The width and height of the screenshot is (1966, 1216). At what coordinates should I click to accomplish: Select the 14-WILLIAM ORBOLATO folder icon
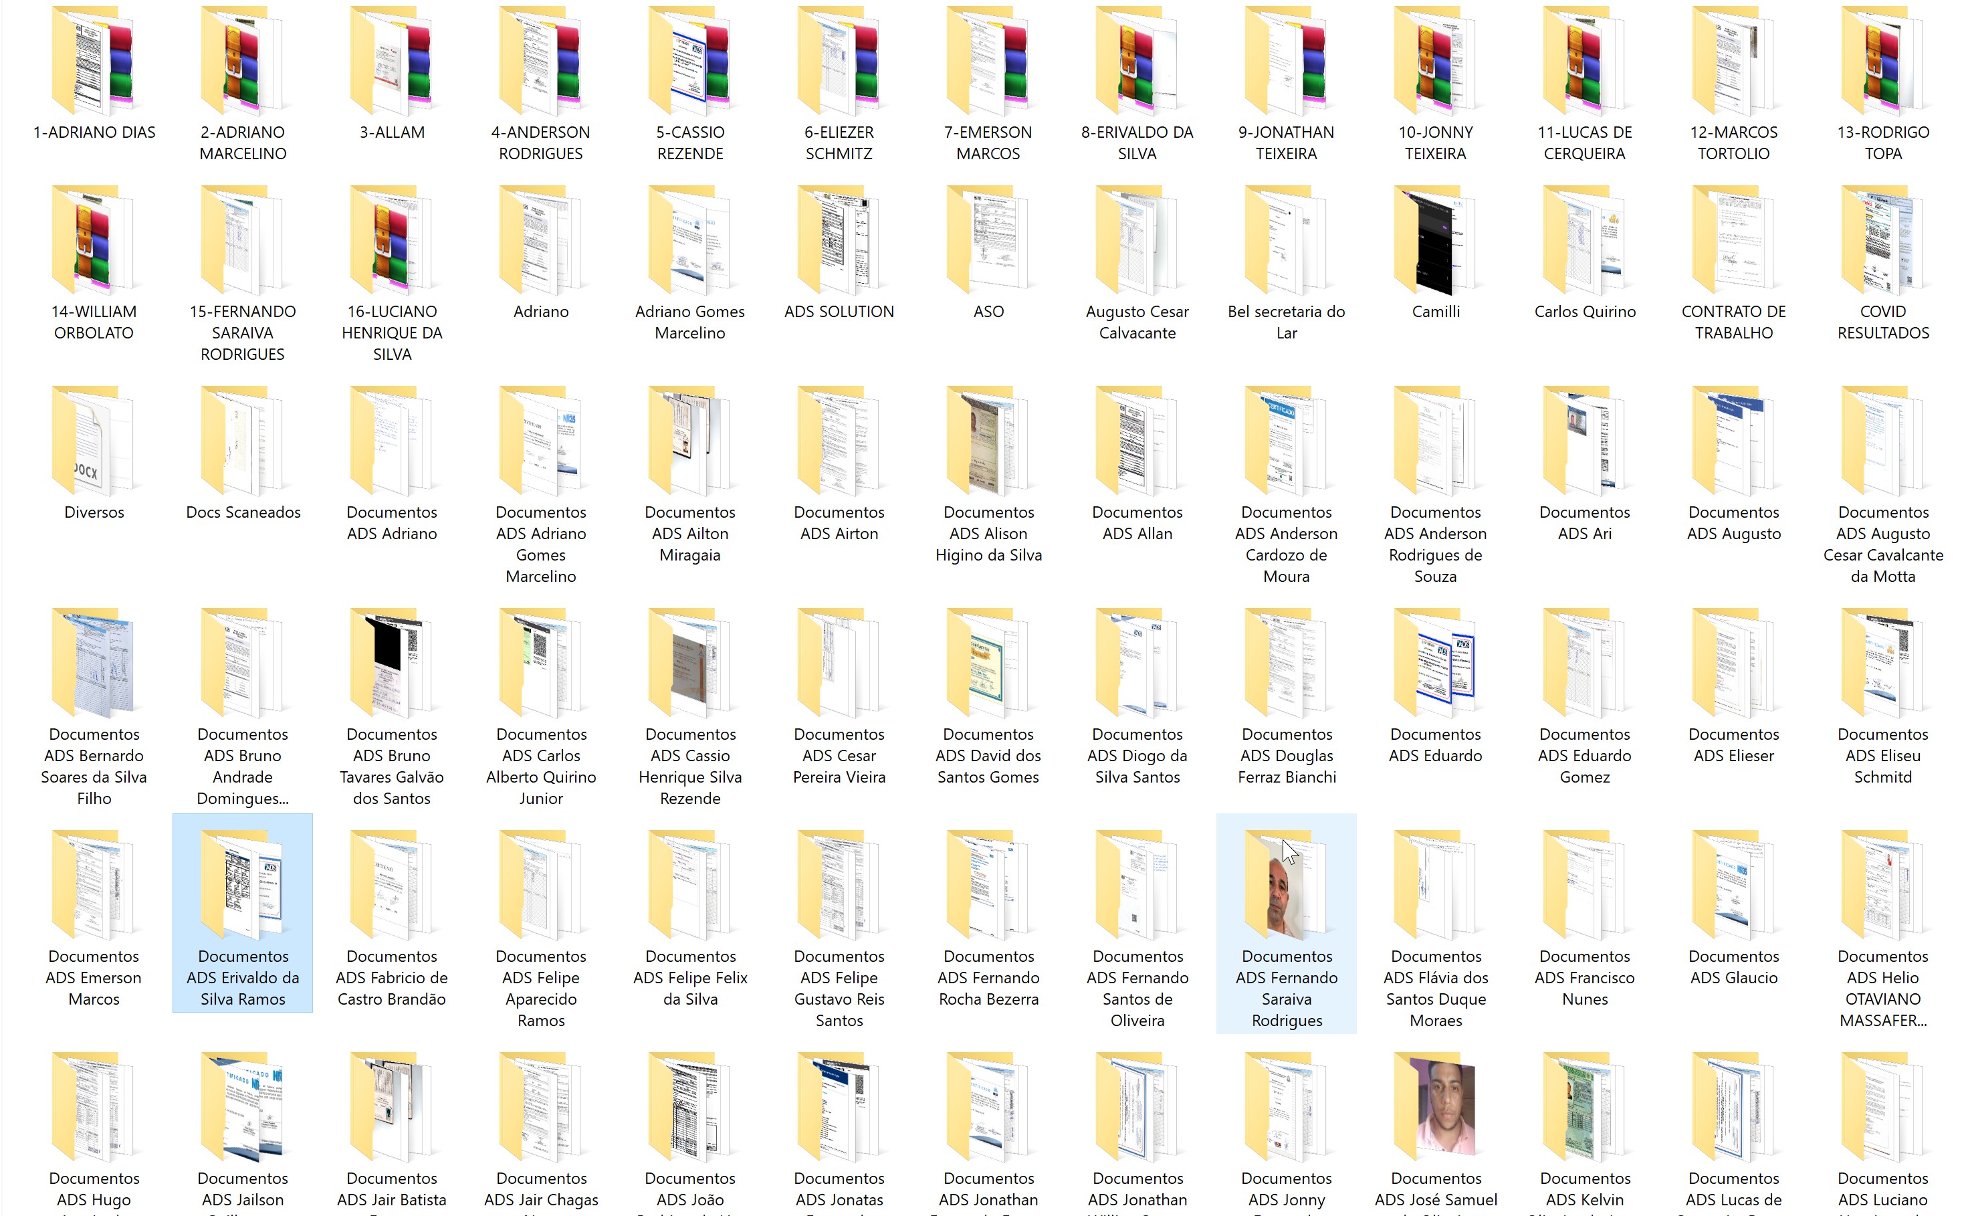pos(94,239)
